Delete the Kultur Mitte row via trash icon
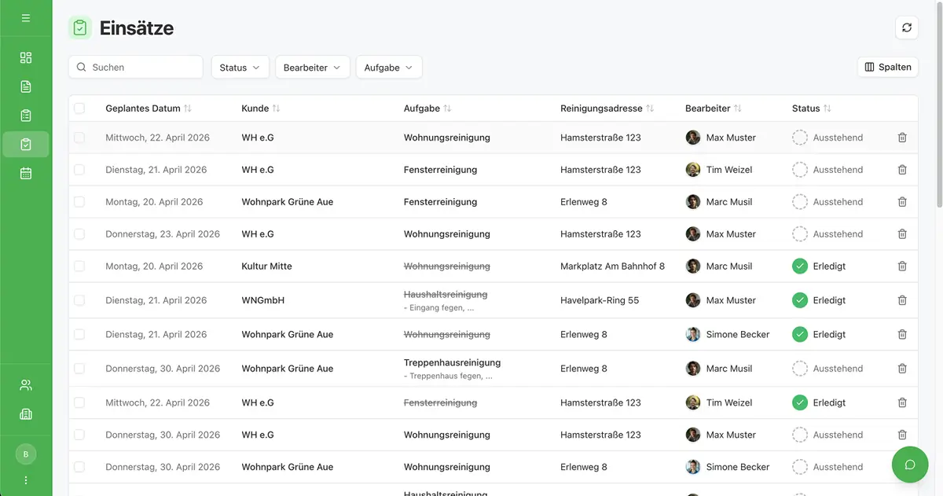 pos(902,266)
